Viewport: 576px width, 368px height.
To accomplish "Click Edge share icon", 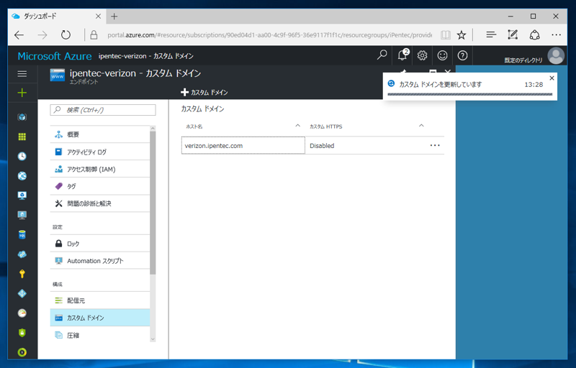I will coord(534,34).
